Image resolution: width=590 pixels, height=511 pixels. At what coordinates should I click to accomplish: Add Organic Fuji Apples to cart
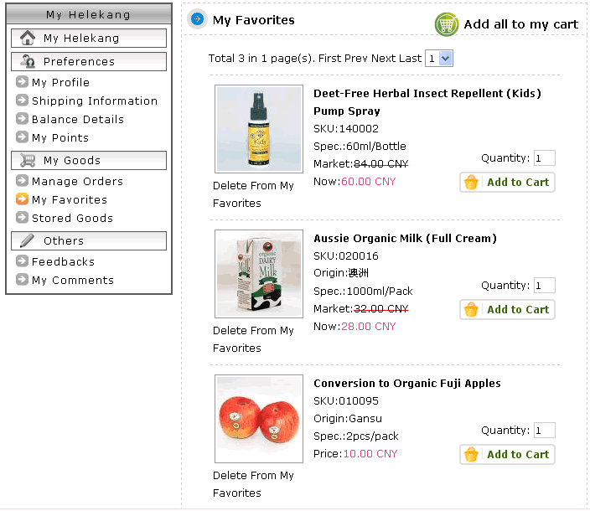[x=507, y=455]
